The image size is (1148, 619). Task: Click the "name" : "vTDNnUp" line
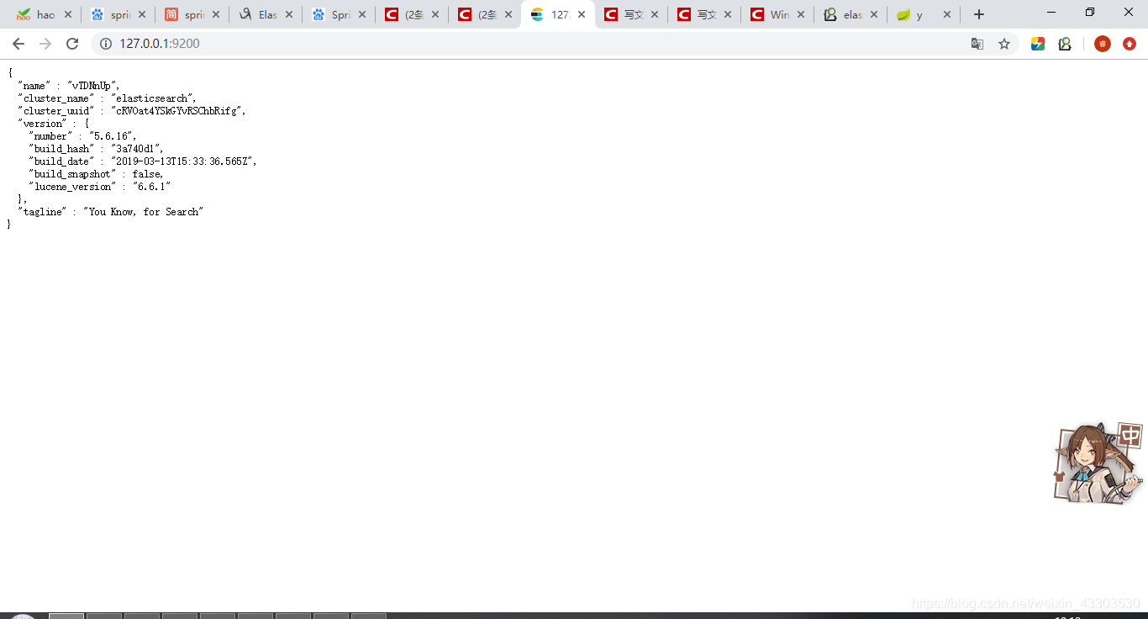[69, 86]
